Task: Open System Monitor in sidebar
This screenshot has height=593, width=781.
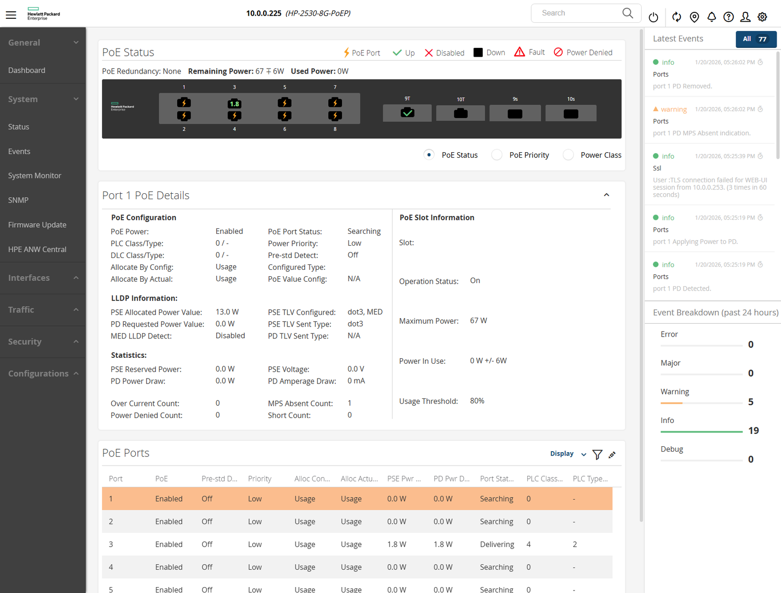Action: (x=35, y=175)
